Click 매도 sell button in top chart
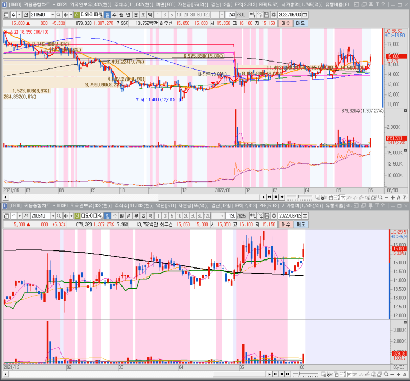410x381 pixels. 300,23
